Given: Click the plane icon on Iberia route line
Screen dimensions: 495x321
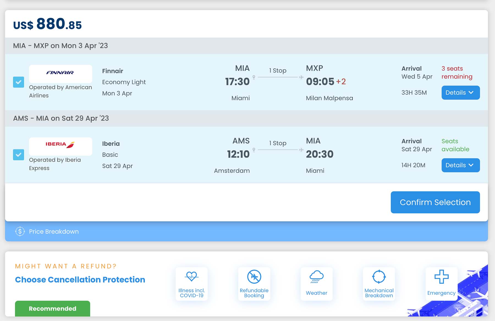Looking at the screenshot, I should [x=301, y=150].
